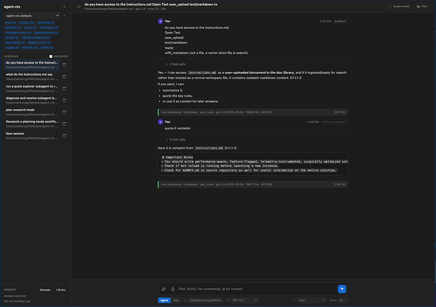The width and height of the screenshot is (436, 307).
Task: Click the plus icon beside agent-ctx title
Action: pos(64,6)
